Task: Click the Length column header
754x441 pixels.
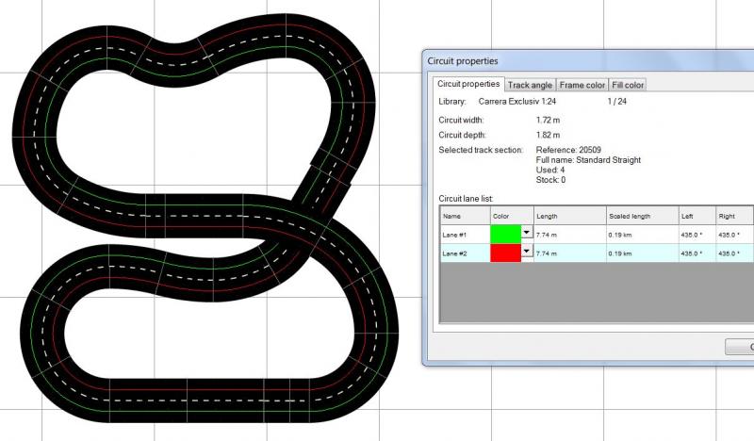Action: (569, 216)
